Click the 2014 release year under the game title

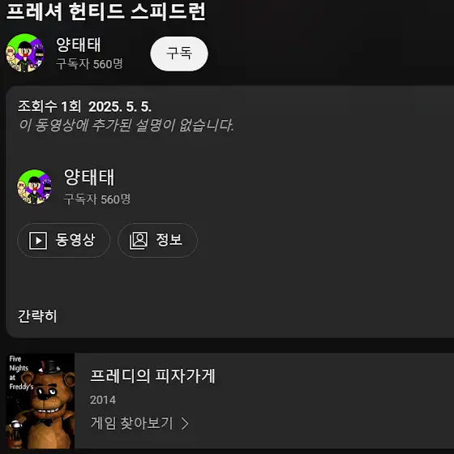point(103,400)
